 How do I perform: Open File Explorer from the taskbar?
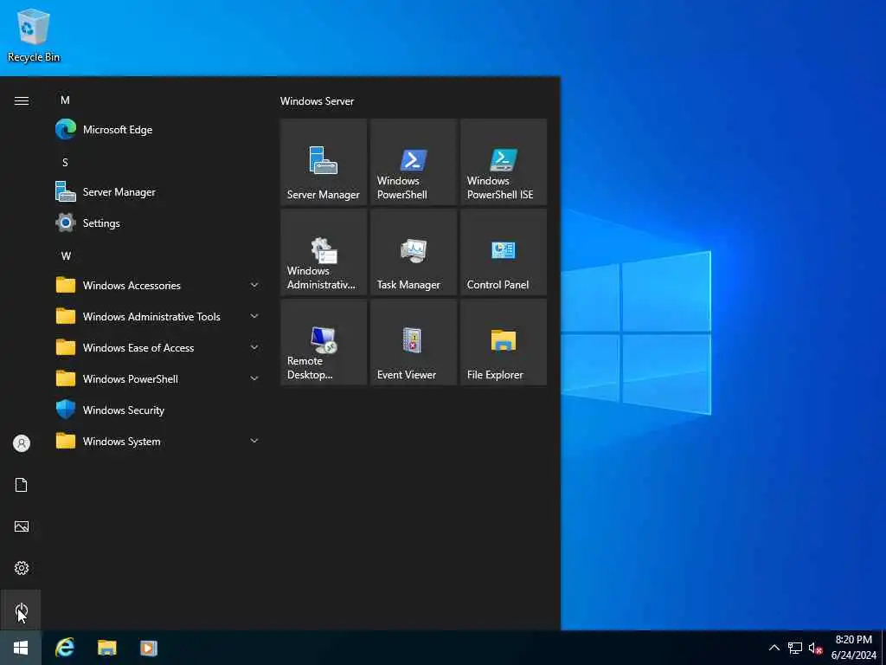click(106, 648)
